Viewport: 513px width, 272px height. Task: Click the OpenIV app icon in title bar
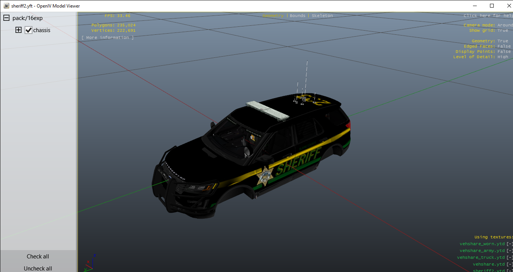coord(6,6)
